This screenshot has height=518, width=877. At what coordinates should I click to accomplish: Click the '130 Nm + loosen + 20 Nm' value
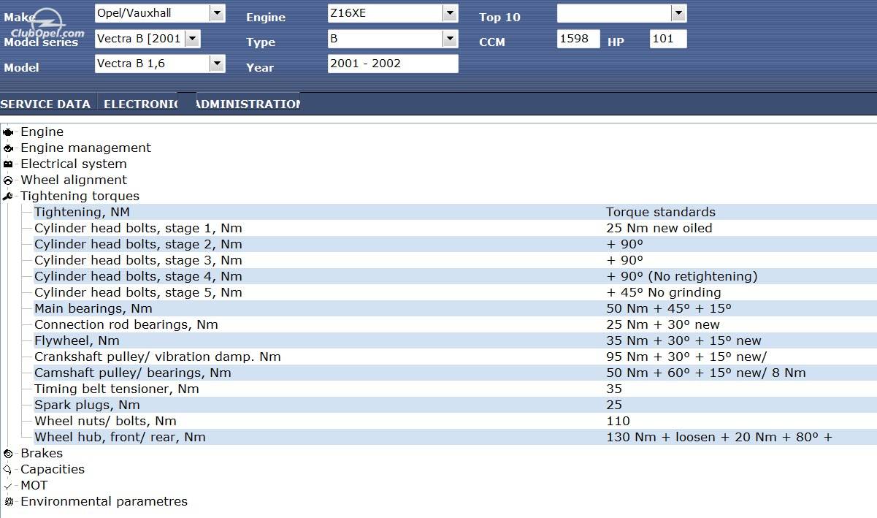click(719, 437)
